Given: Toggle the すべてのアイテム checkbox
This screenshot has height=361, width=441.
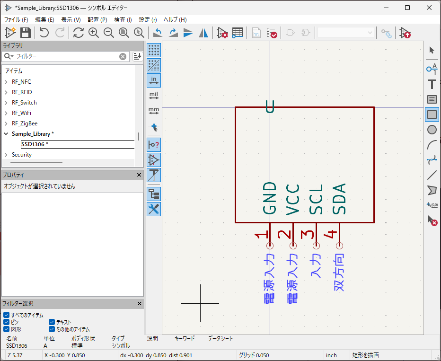Looking at the screenshot, I should pos(6,315).
